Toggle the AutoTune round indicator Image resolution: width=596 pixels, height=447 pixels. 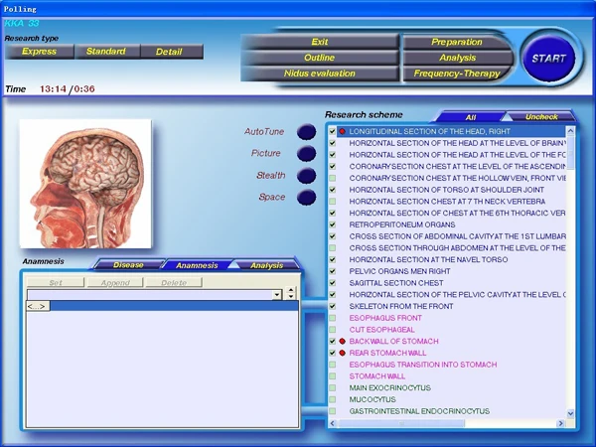306,132
